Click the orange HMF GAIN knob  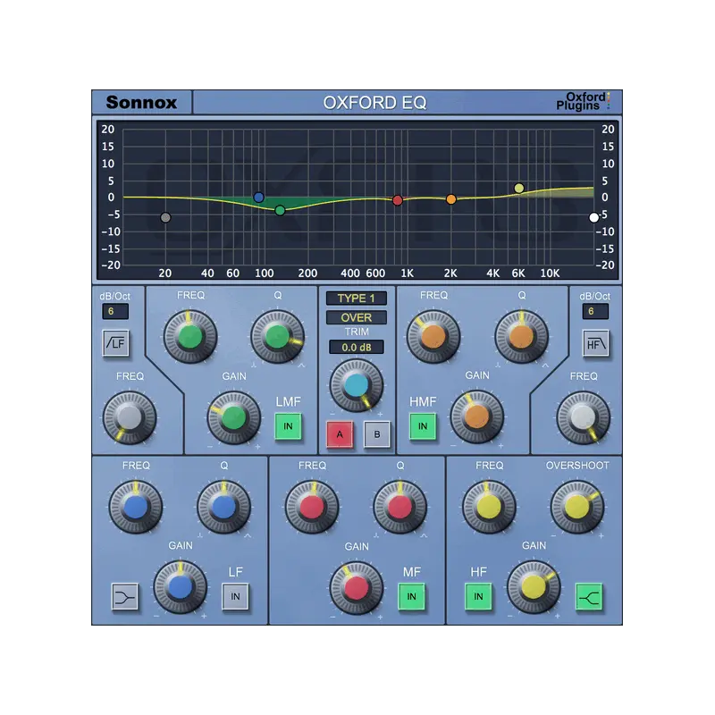tap(477, 416)
